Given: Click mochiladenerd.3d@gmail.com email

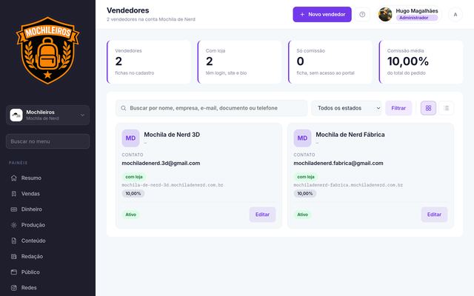Looking at the screenshot, I should coord(161,163).
